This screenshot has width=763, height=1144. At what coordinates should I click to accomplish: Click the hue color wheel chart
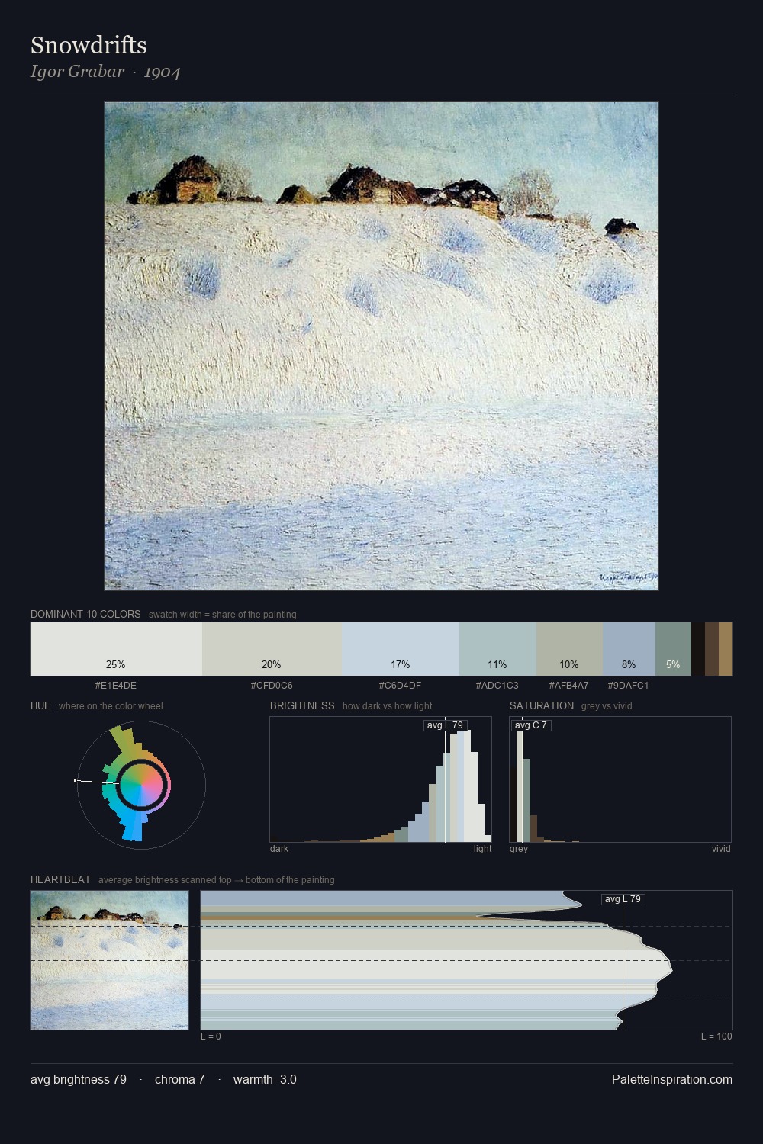pos(141,785)
